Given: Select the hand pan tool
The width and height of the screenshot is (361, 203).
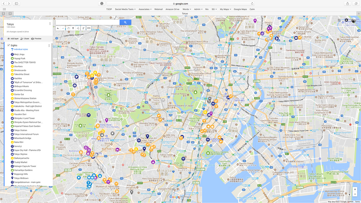Looking at the screenshot, I should (x=68, y=28).
